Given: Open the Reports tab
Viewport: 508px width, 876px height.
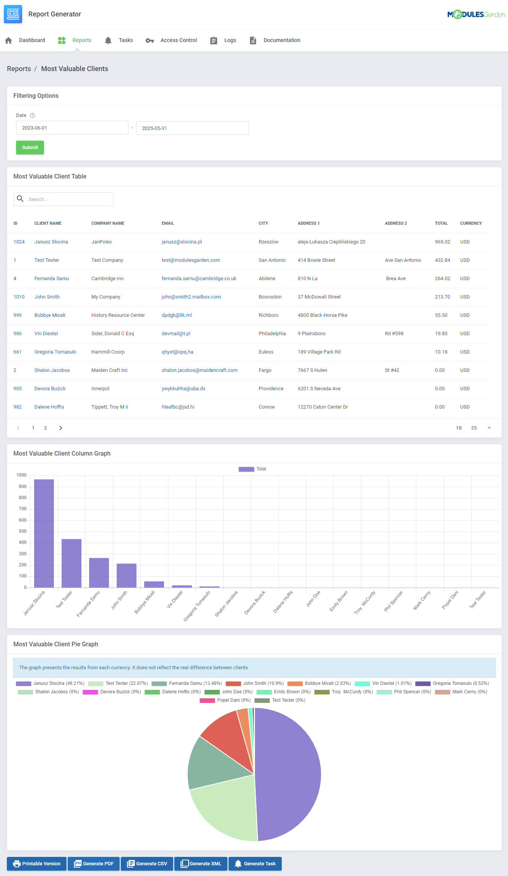Looking at the screenshot, I should coord(81,41).
